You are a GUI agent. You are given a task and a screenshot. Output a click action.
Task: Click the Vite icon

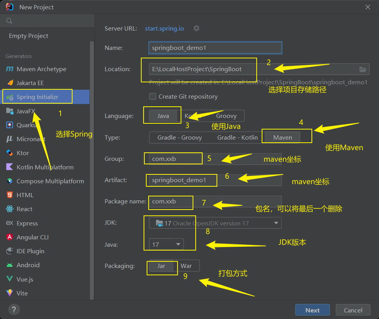pos(10,293)
